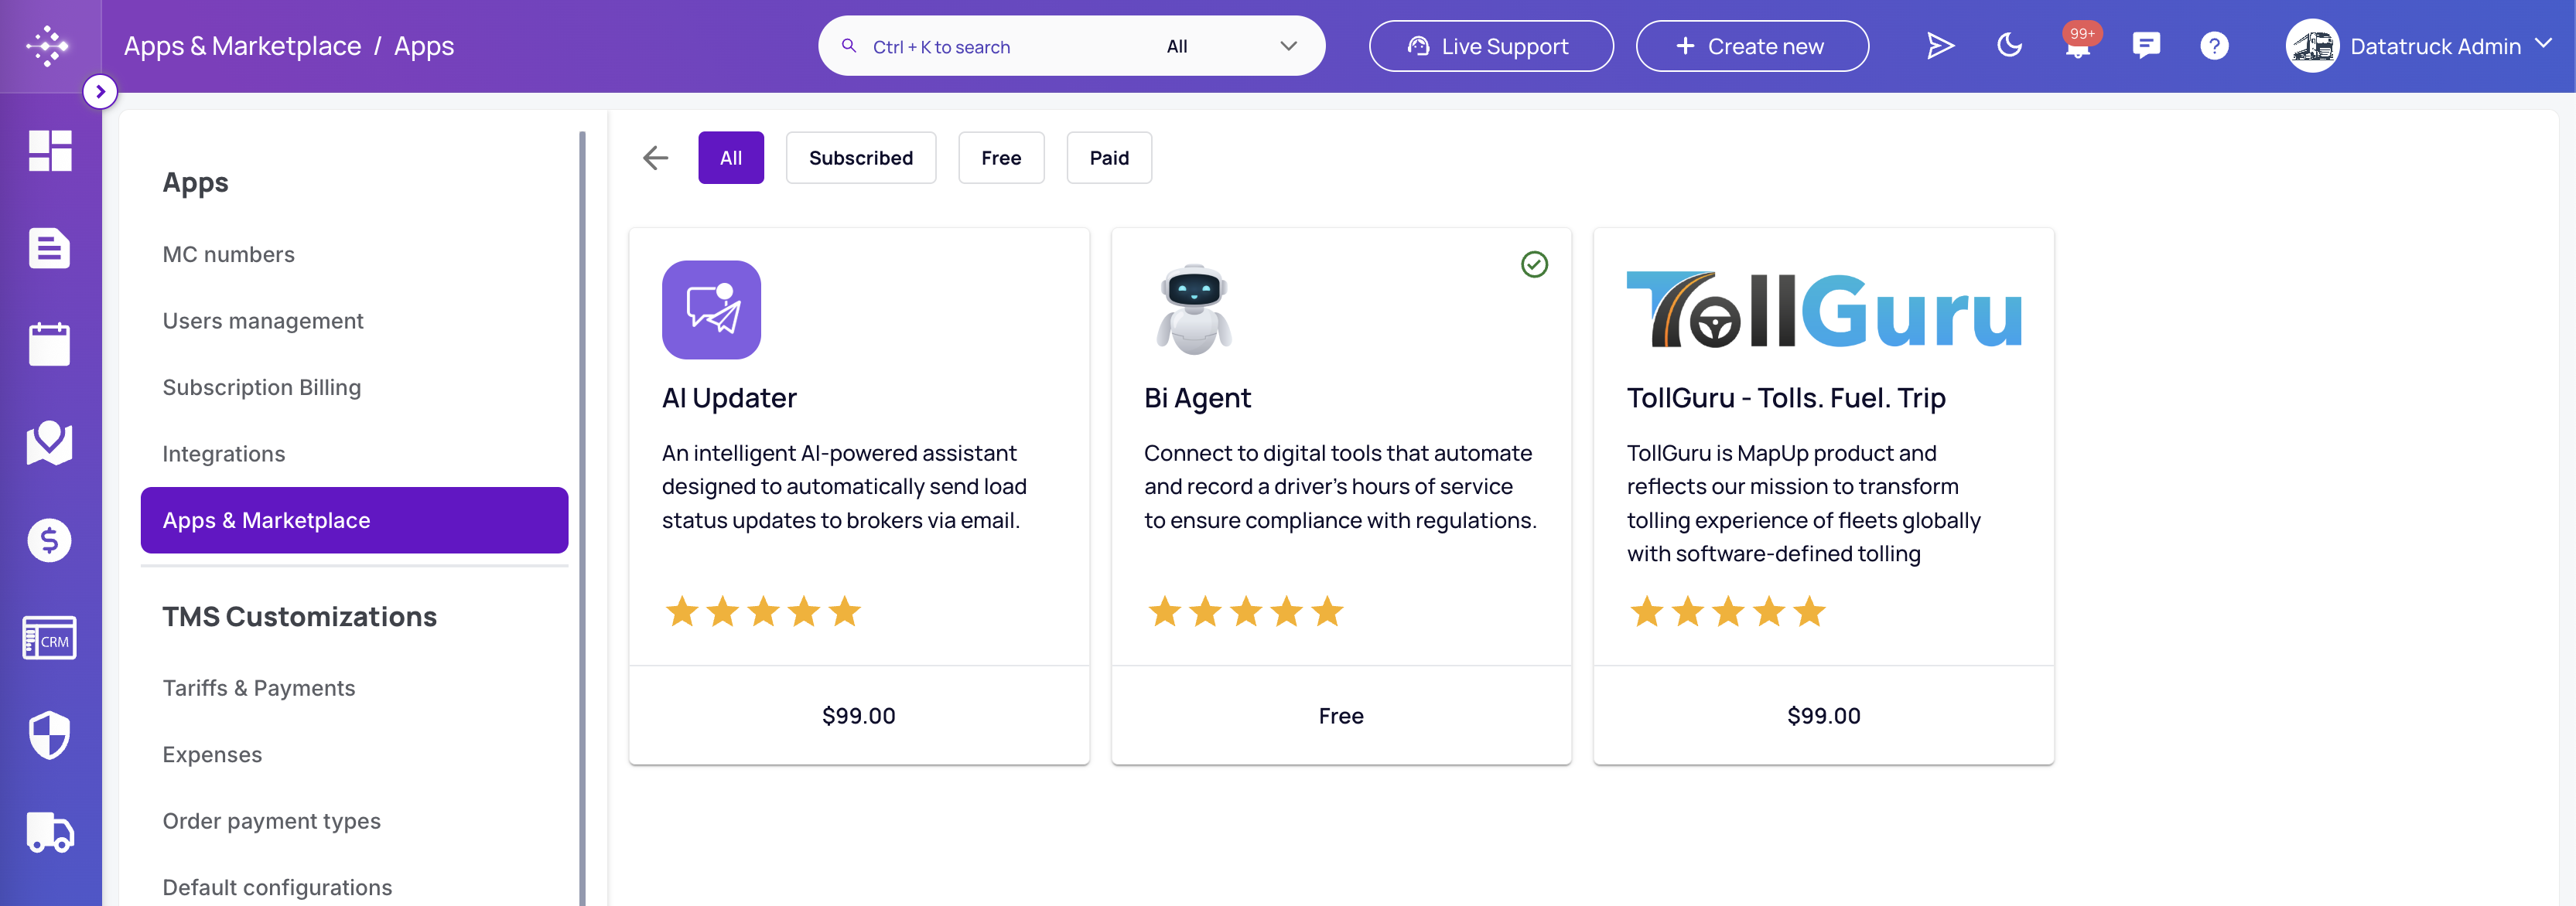
Task: Click the AI Updater description text
Action: point(844,486)
